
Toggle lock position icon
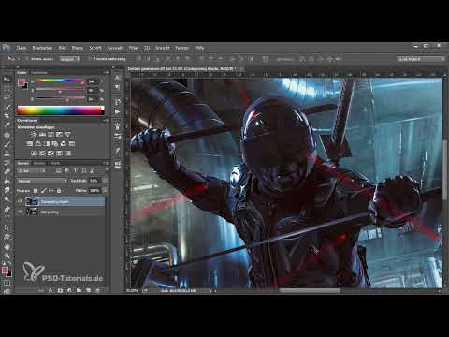point(51,190)
